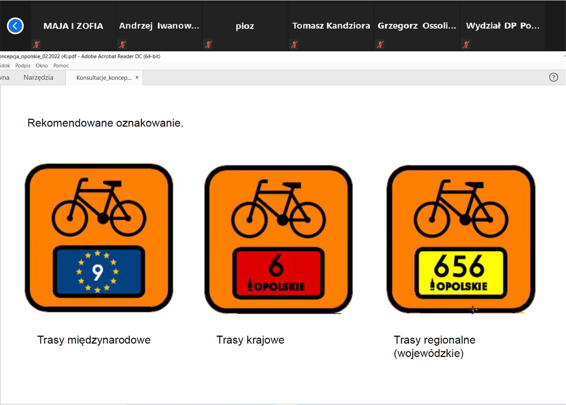Click the blue back arrow button
The width and height of the screenshot is (566, 405).
point(15,26)
